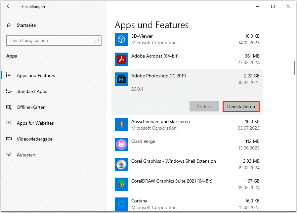Click the Cortana circle icon
297x213 pixels.
pos(121,204)
